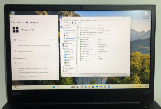161x109 pixels.
Task: Click the Рівень зносу battery row
Action: pyautogui.click(x=90, y=56)
